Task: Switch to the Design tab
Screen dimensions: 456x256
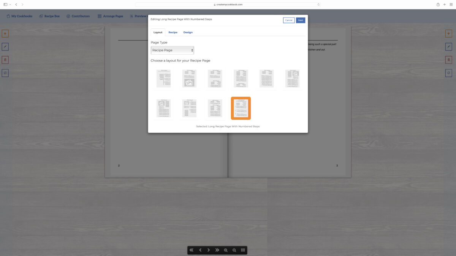Action: pos(188,32)
